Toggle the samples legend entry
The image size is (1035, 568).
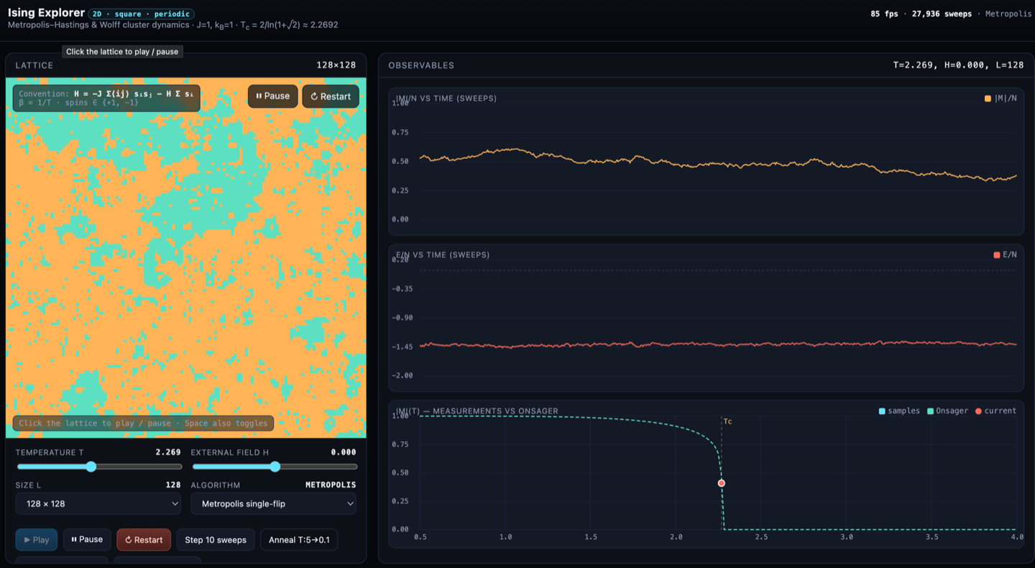tap(899, 411)
